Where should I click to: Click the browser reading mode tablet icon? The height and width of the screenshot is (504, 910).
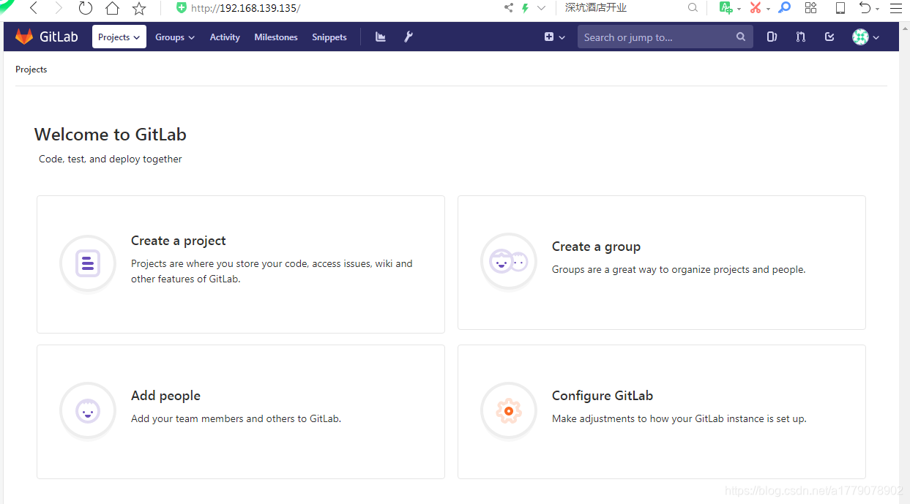[x=840, y=8]
